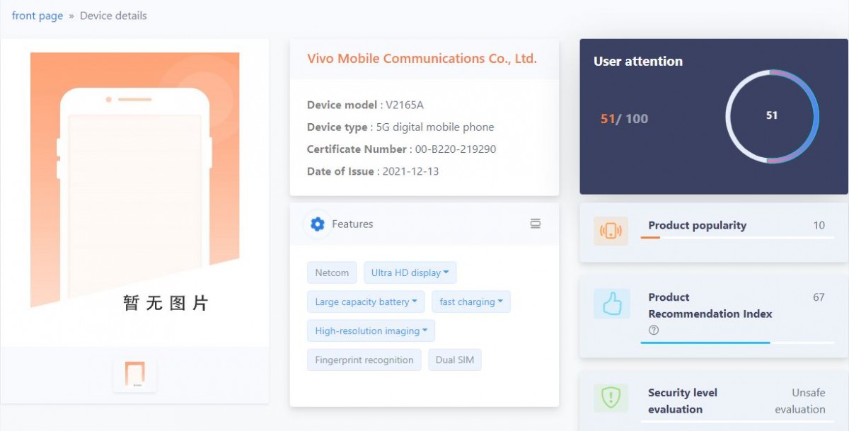Image resolution: width=849 pixels, height=431 pixels.
Task: Expand the High-resolution imaging dropdown
Action: coord(371,331)
